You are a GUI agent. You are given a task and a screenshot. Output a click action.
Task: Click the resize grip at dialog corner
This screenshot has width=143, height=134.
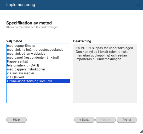point(141,132)
